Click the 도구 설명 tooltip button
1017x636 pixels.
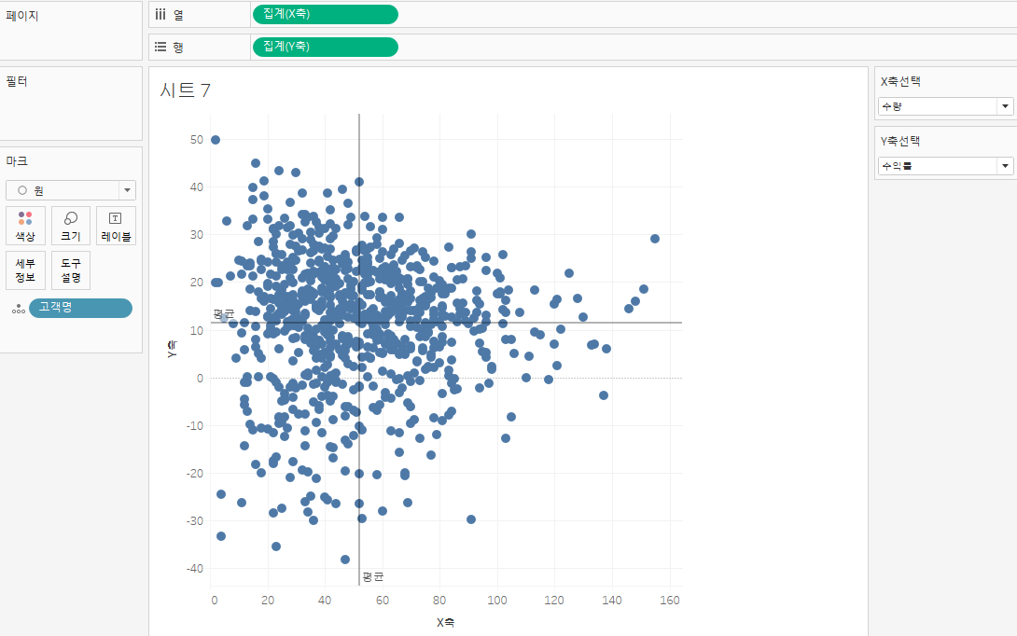(x=71, y=270)
